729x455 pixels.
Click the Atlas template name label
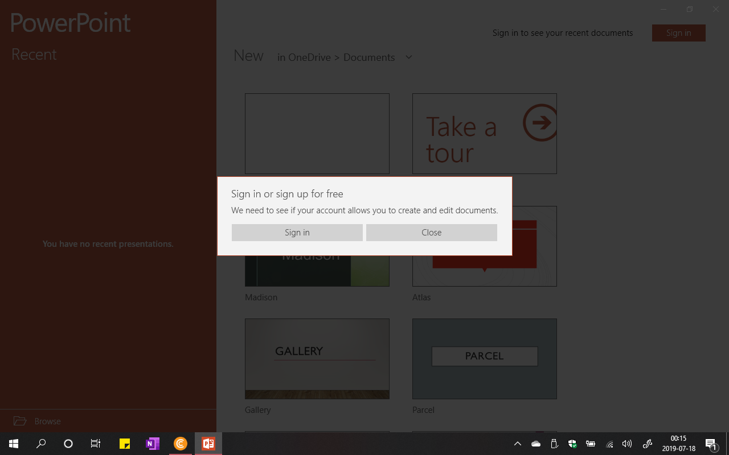point(421,297)
